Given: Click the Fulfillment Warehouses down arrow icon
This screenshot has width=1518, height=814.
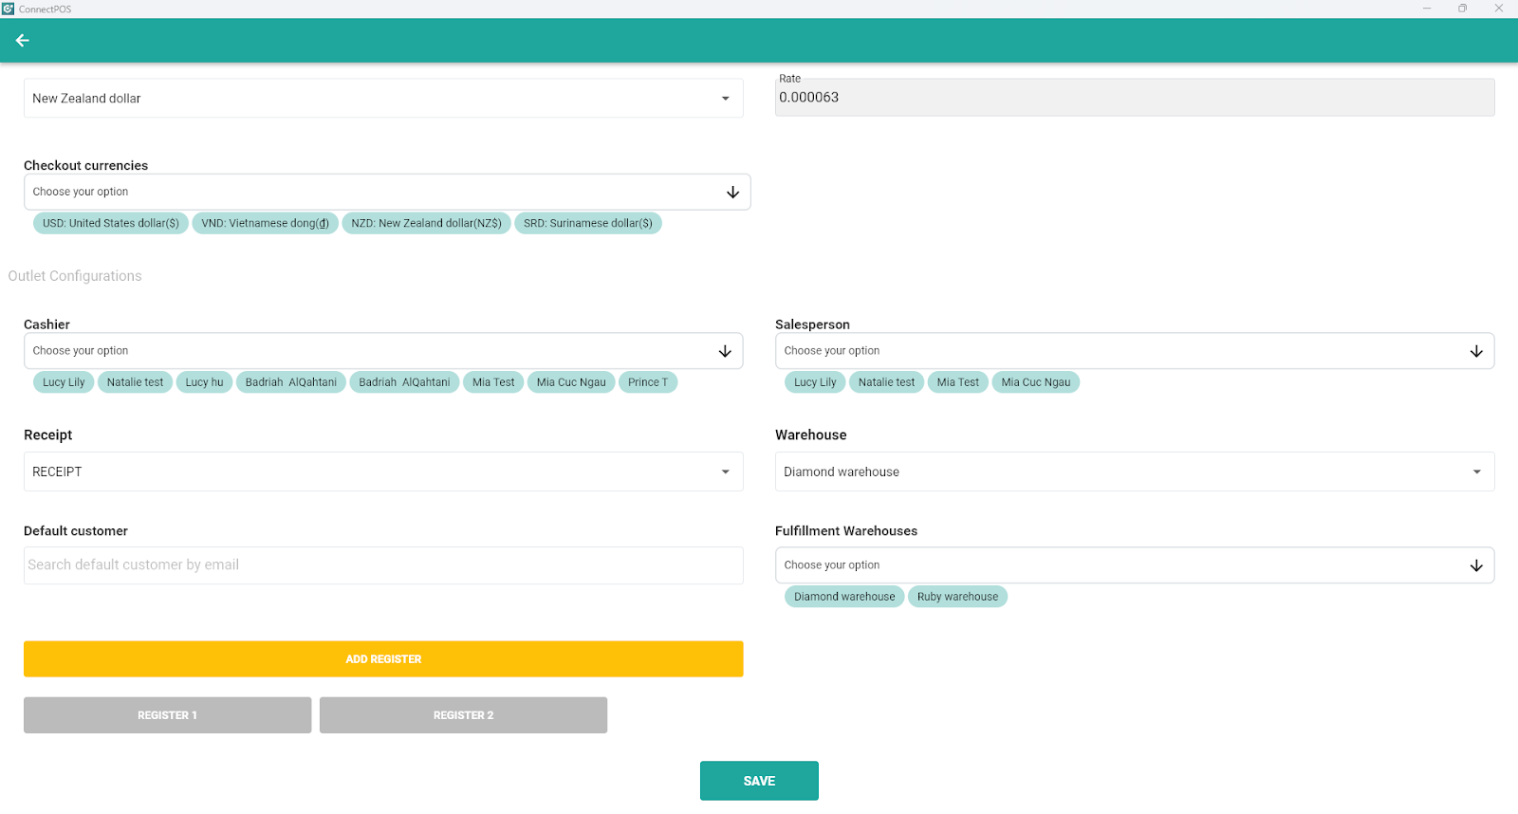Looking at the screenshot, I should (x=1476, y=565).
